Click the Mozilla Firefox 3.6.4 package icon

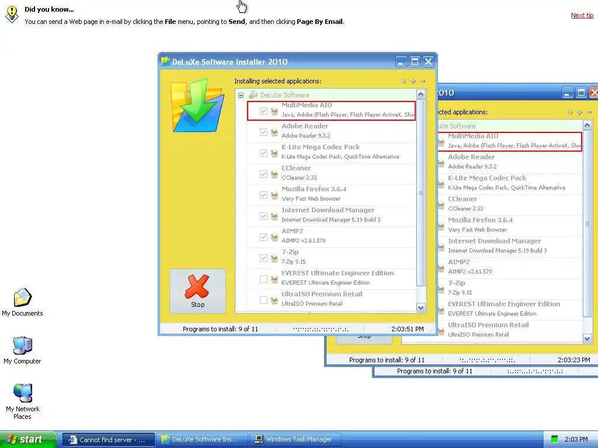pos(274,195)
